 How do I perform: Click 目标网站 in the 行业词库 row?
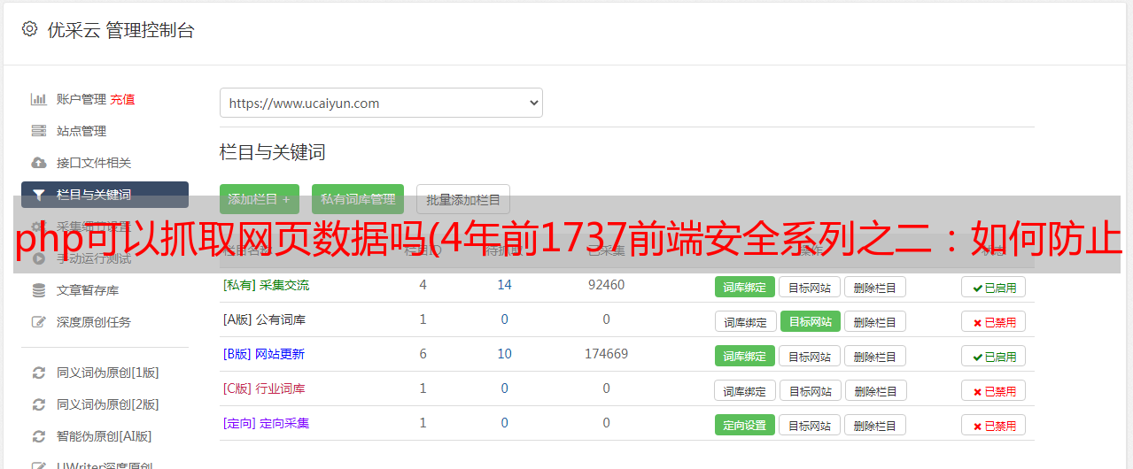tap(811, 390)
